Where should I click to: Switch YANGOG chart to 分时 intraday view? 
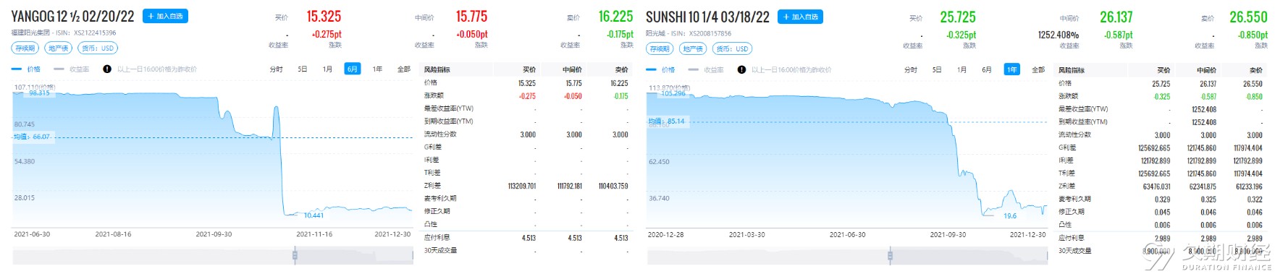277,69
